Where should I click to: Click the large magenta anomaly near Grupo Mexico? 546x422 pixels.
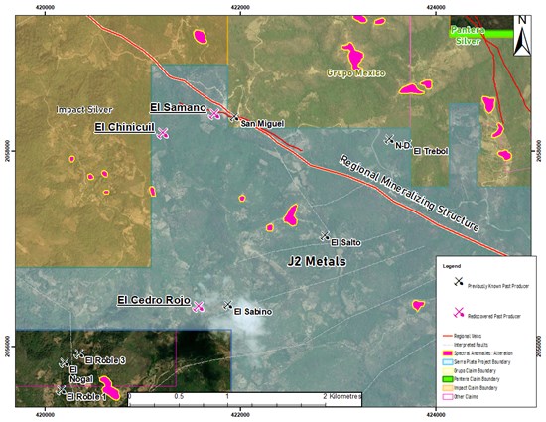point(353,56)
